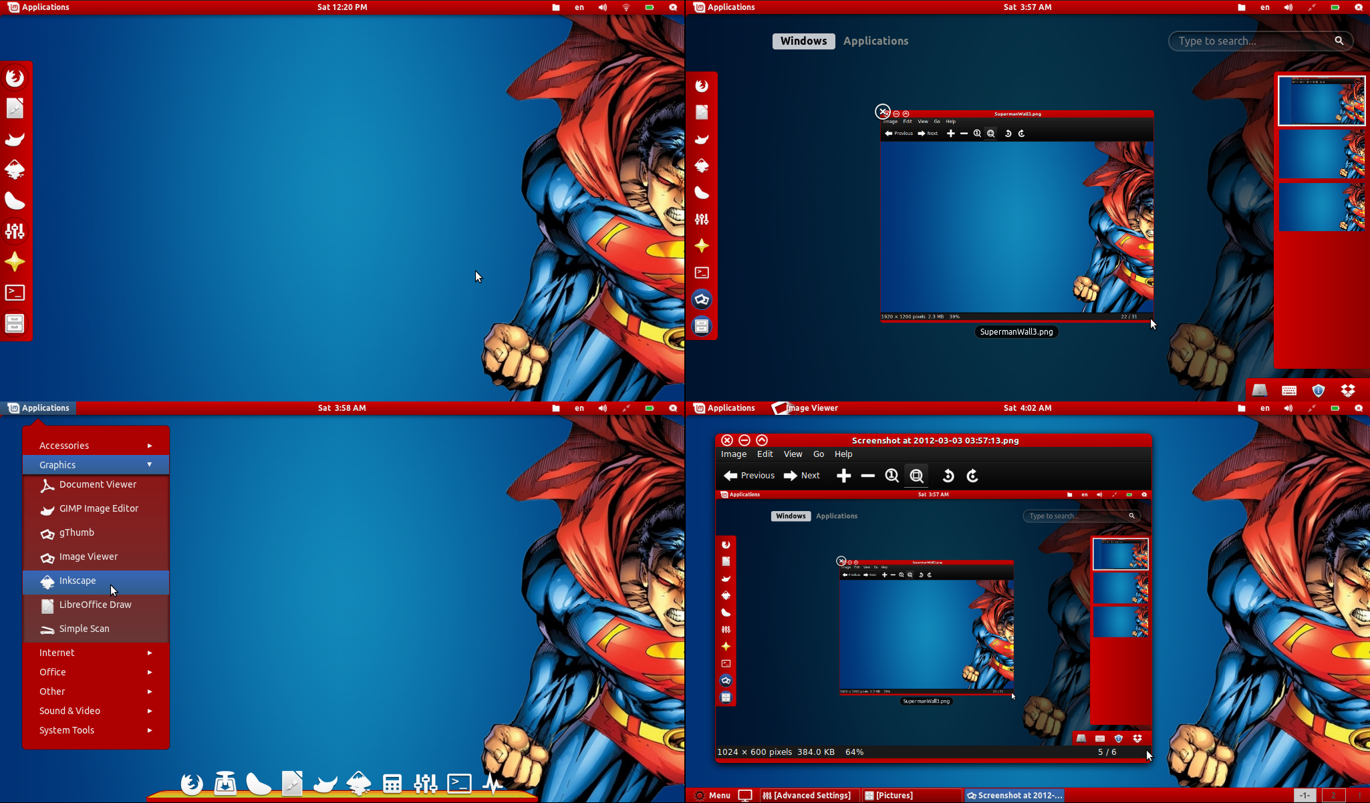Click the volume icon in the 12:20 PM panel
The image size is (1370, 803).
pyautogui.click(x=603, y=7)
